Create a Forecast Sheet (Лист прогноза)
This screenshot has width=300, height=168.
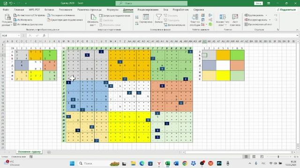235,20
